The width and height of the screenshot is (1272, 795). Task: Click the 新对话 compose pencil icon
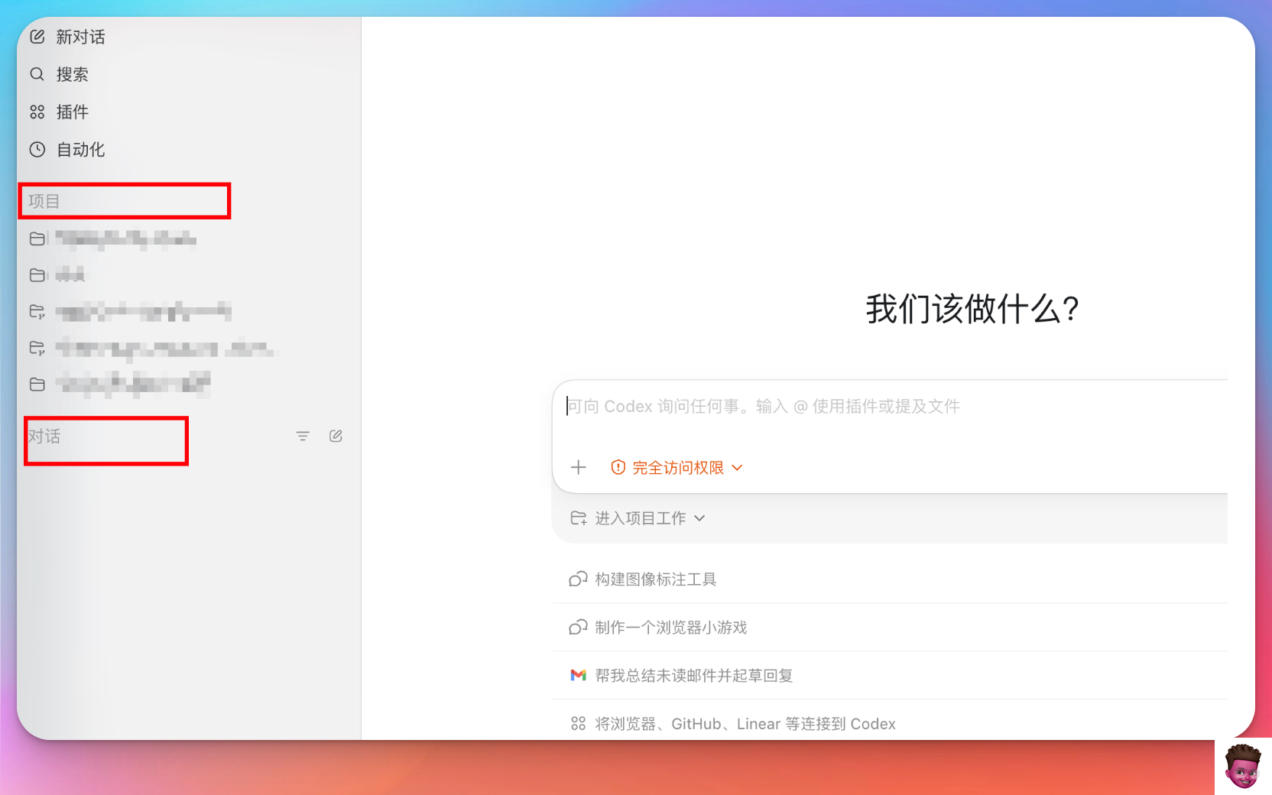[37, 37]
